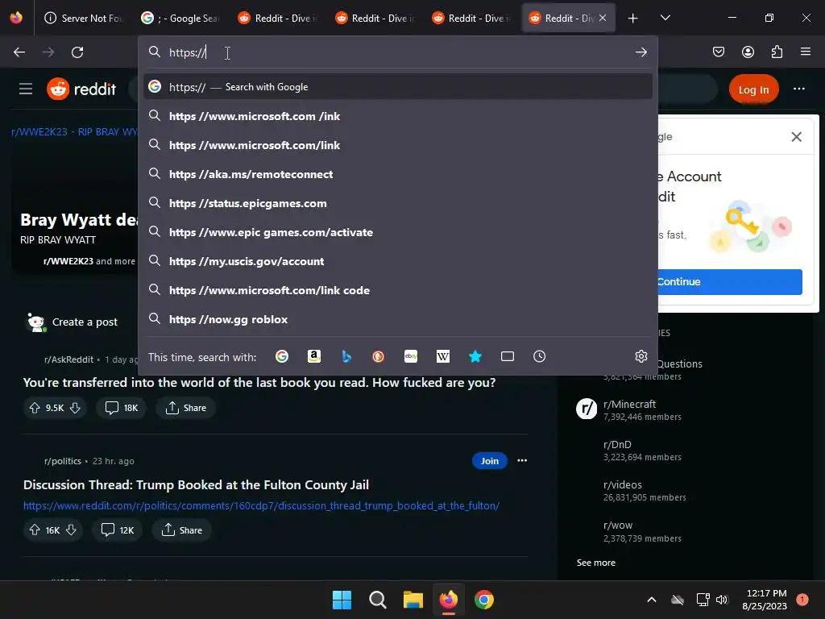The height and width of the screenshot is (619, 825).
Task: Search this time with Bing icon
Action: (x=346, y=356)
